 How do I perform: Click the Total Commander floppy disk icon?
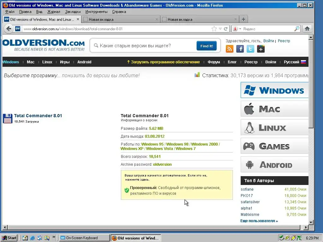tap(8, 118)
